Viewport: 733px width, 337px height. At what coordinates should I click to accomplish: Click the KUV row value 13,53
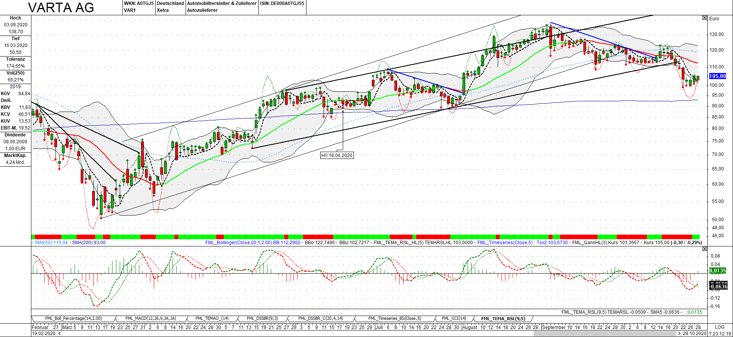(x=24, y=121)
